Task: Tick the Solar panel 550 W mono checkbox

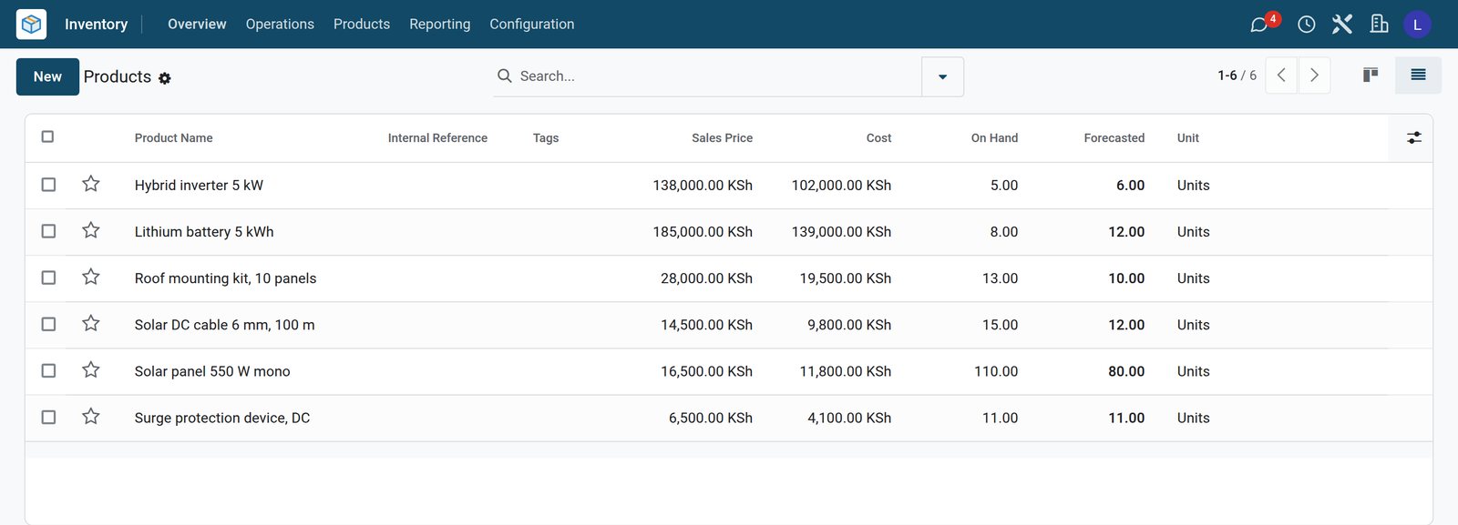Action: click(x=49, y=370)
